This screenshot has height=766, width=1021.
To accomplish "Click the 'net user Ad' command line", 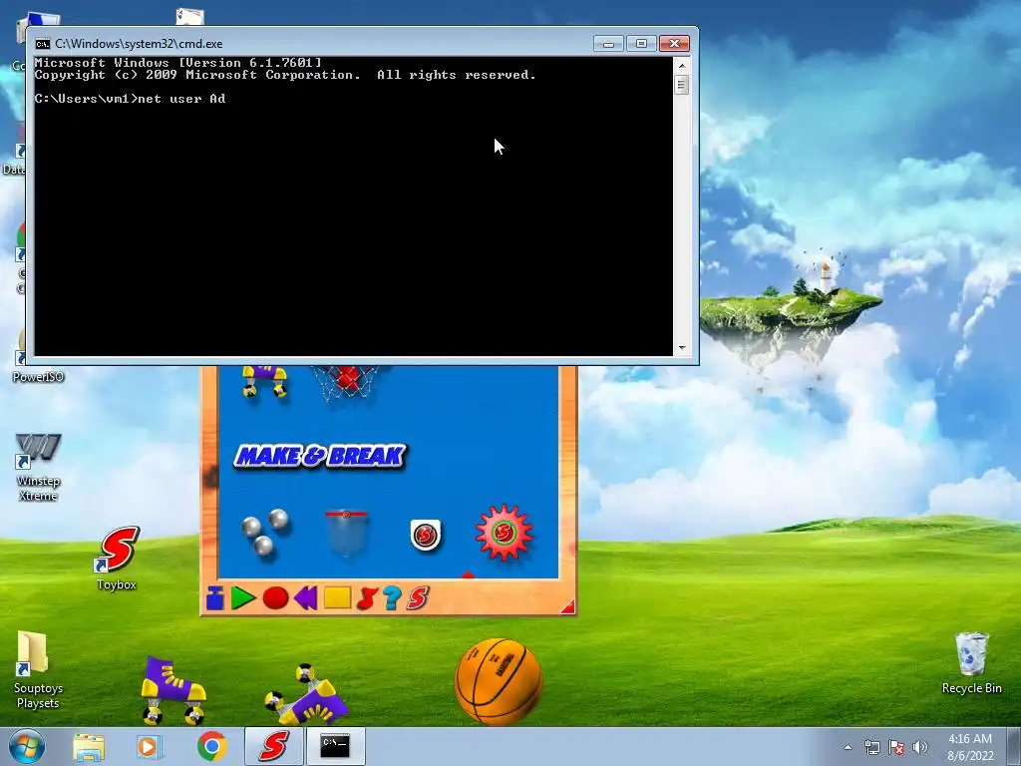I will point(131,99).
